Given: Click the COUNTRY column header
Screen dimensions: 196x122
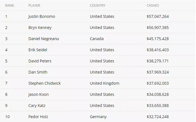Looking at the screenshot, I should pos(97,6).
